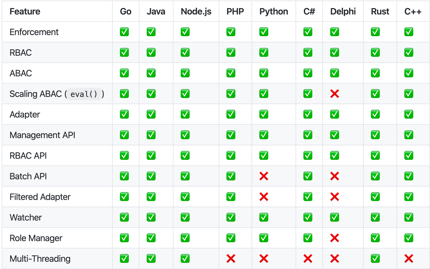
Task: Click the C++ check mark in Scaling ABAC row
Action: click(x=409, y=94)
